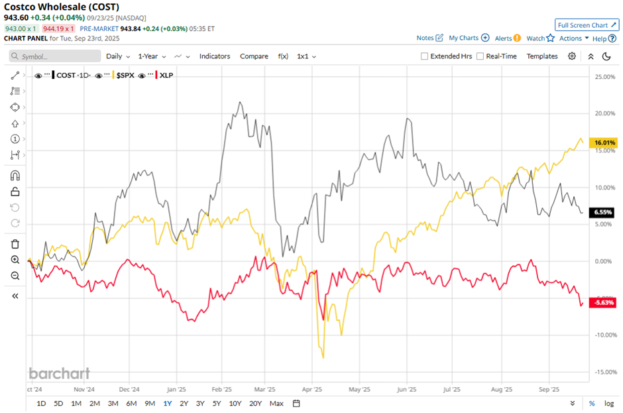Switch the scale to log mode
The width and height of the screenshot is (623, 413).
pyautogui.click(x=609, y=404)
